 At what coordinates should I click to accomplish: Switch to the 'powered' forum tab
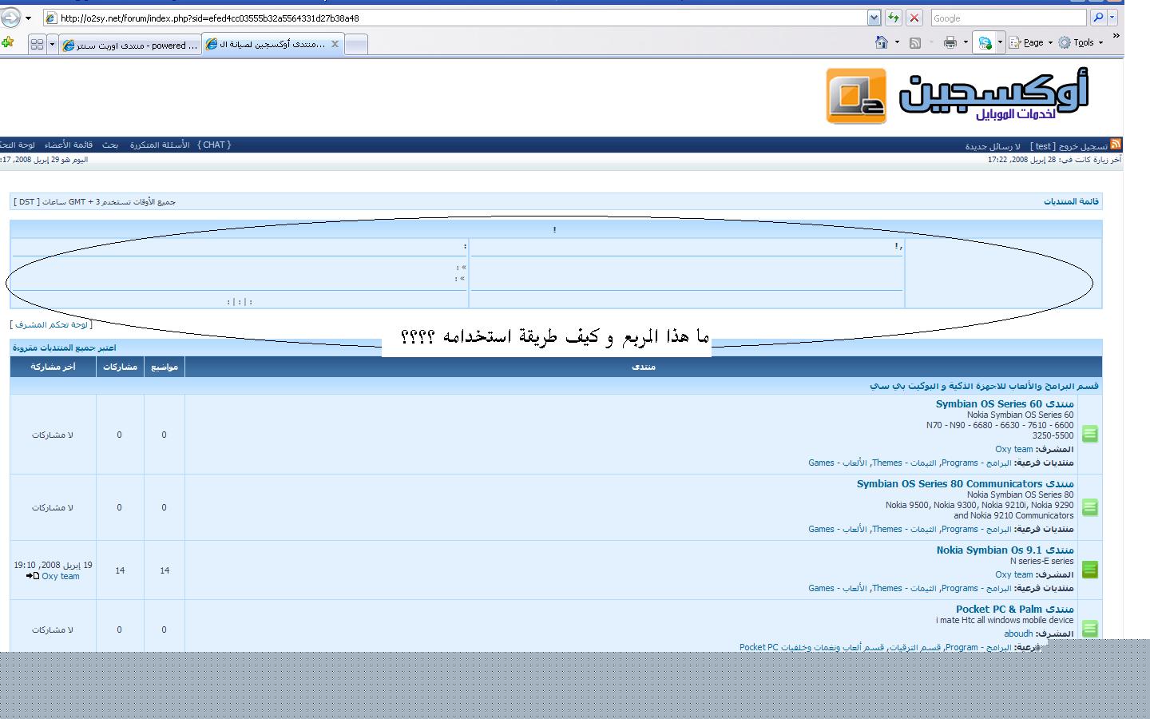click(x=130, y=46)
